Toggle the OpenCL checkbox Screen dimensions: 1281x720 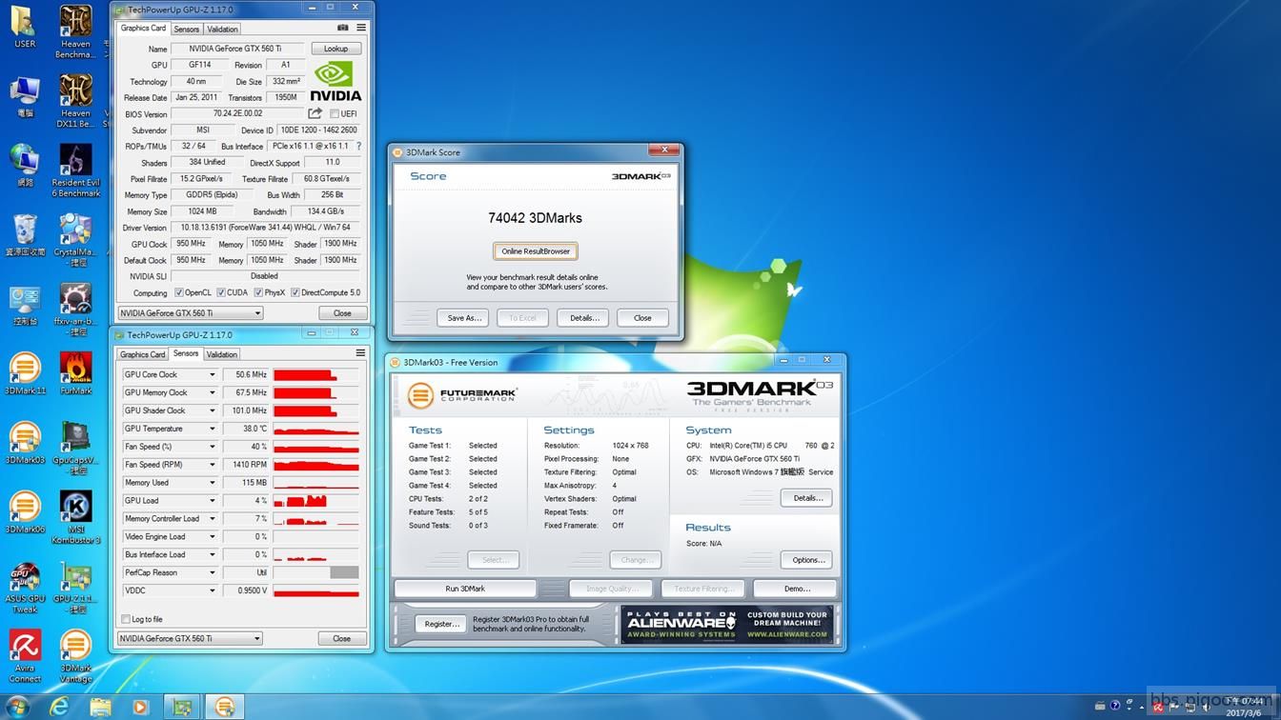(x=178, y=292)
